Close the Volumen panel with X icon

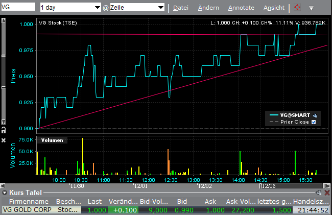coord(4,140)
